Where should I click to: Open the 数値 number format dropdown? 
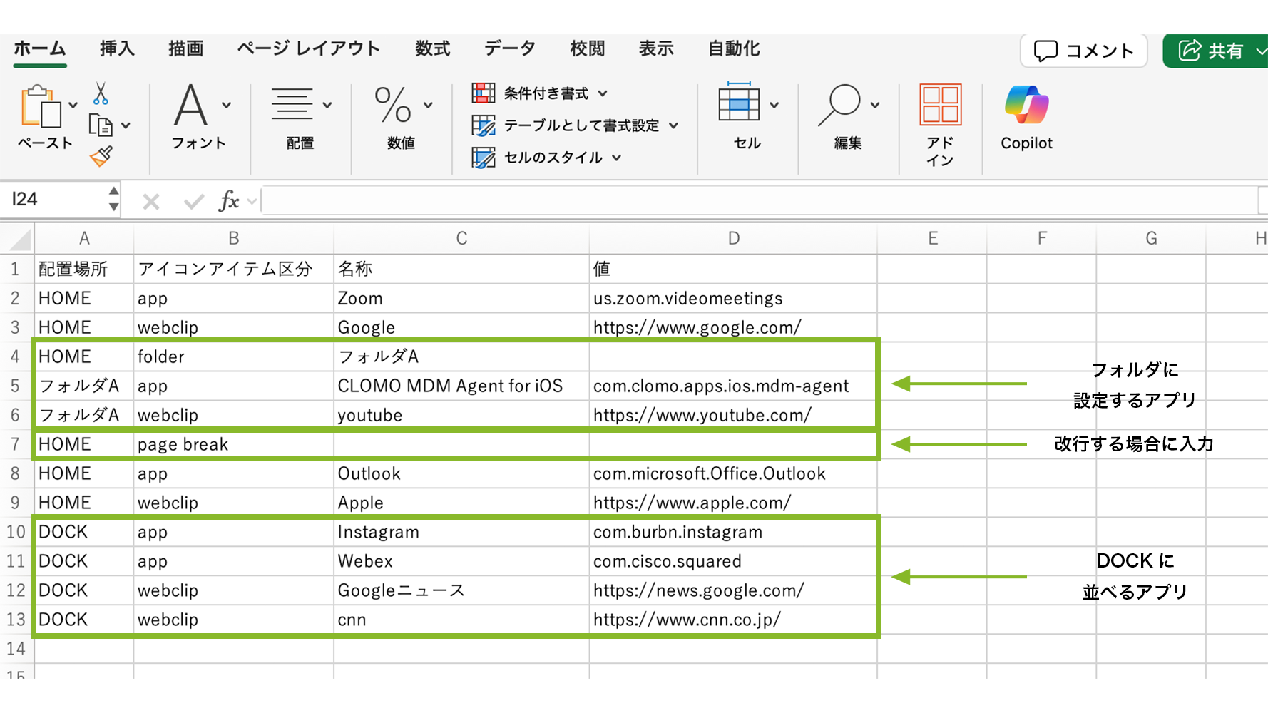pyautogui.click(x=428, y=105)
